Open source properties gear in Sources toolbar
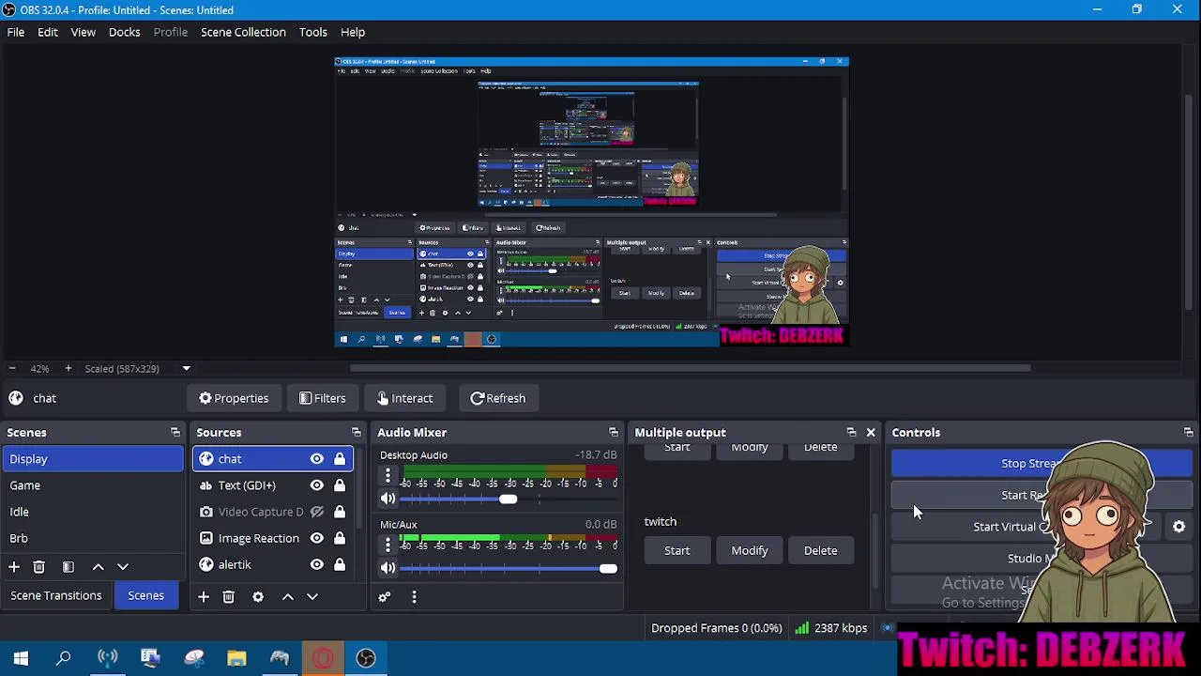 (x=258, y=597)
